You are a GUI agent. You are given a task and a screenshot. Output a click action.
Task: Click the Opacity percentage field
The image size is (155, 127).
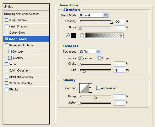click(x=119, y=21)
